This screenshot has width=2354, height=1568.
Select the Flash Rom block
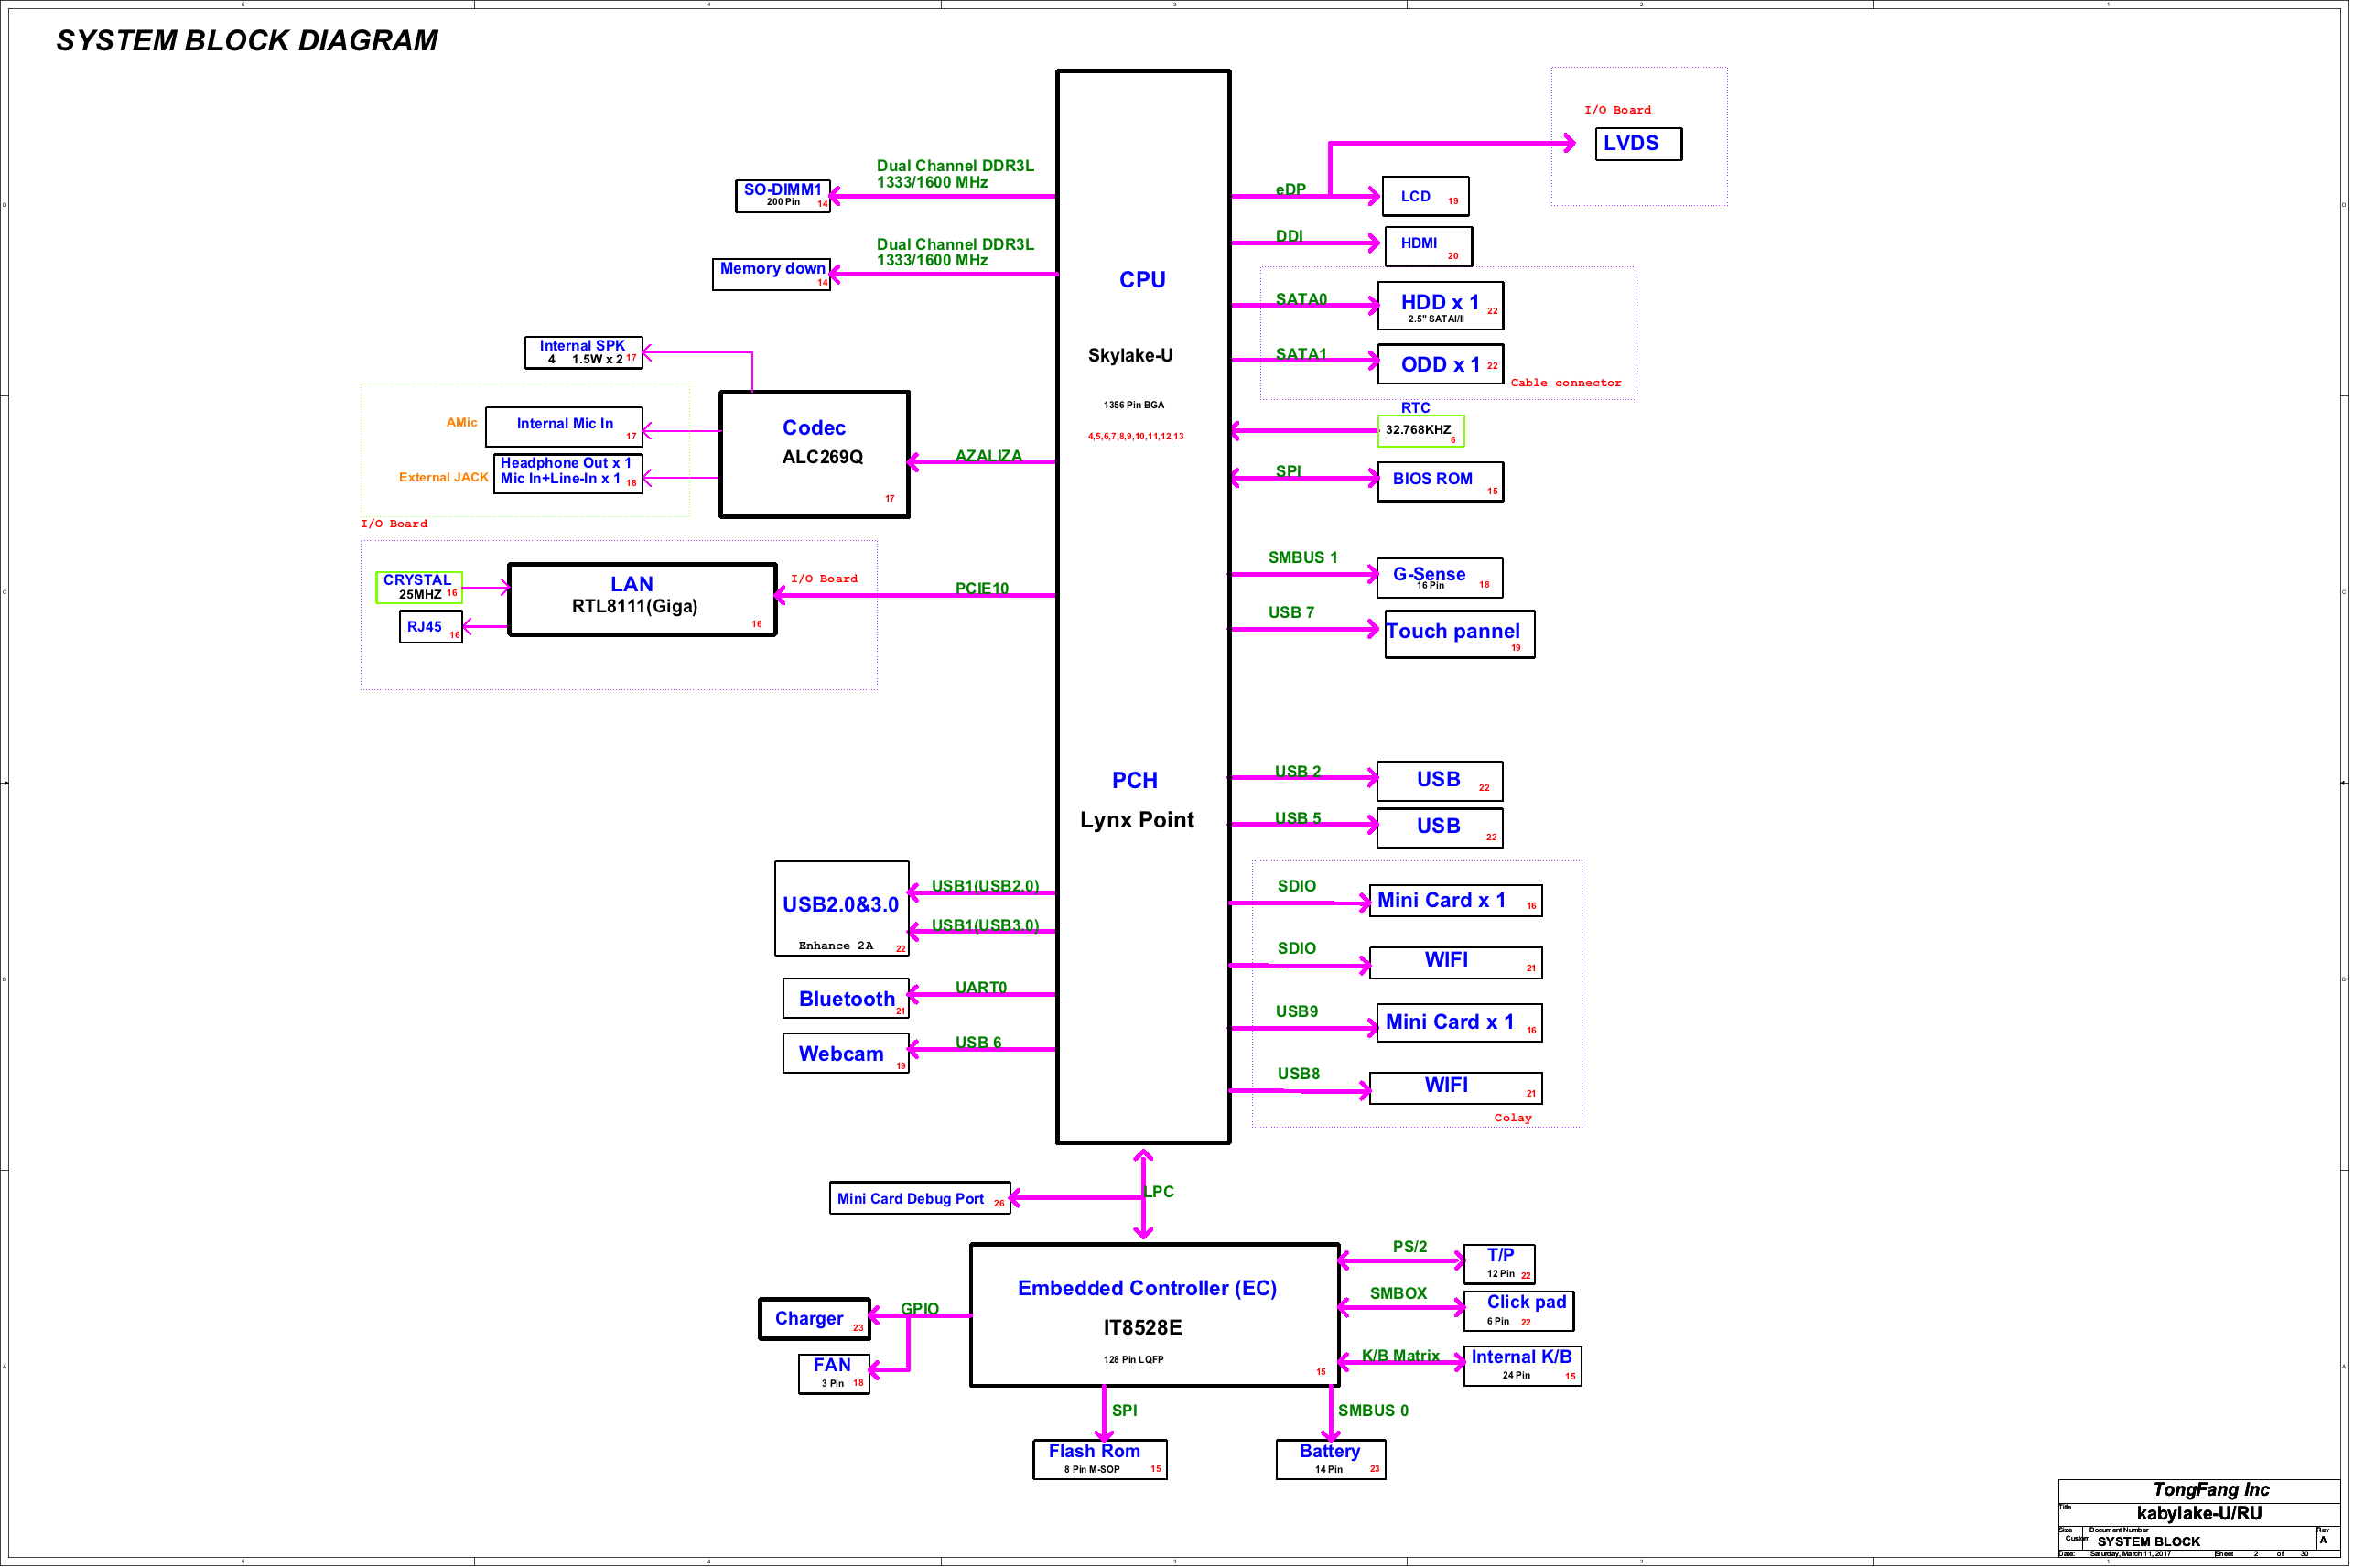tap(1098, 1458)
